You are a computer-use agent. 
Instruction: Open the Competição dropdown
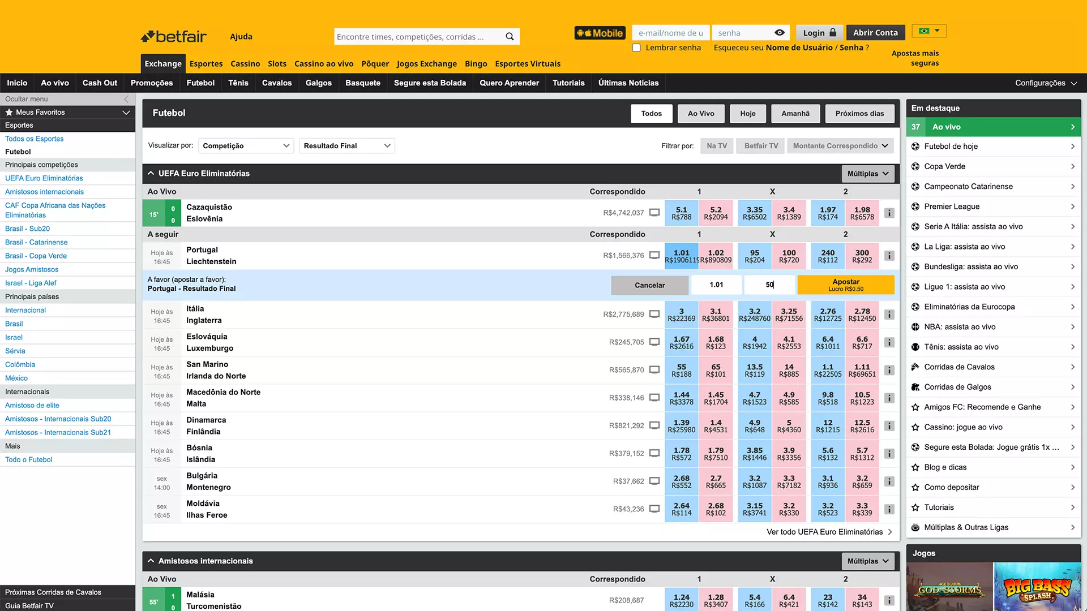coord(246,146)
